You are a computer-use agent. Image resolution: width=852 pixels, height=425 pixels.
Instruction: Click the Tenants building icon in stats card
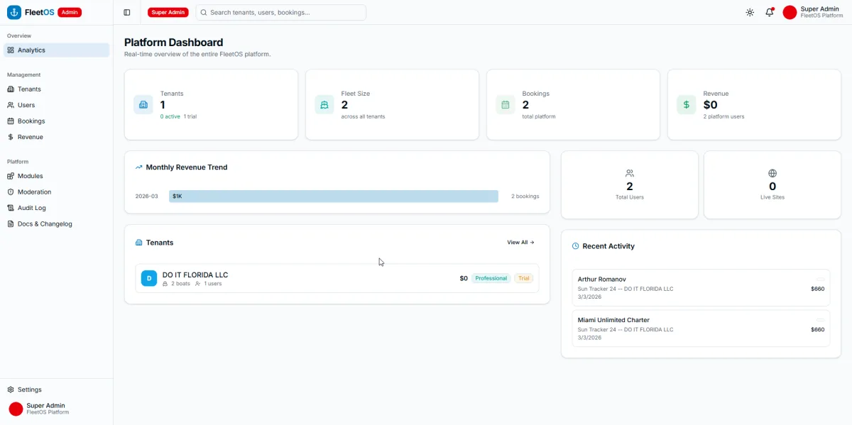(143, 104)
